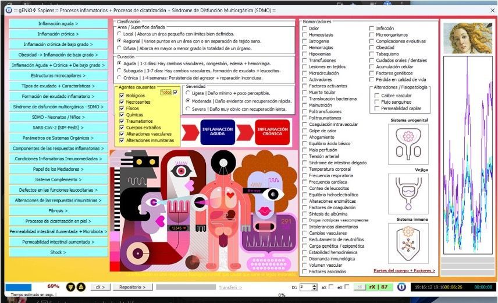Click the blue Inflamación Aguda arrow graphic

(214, 132)
